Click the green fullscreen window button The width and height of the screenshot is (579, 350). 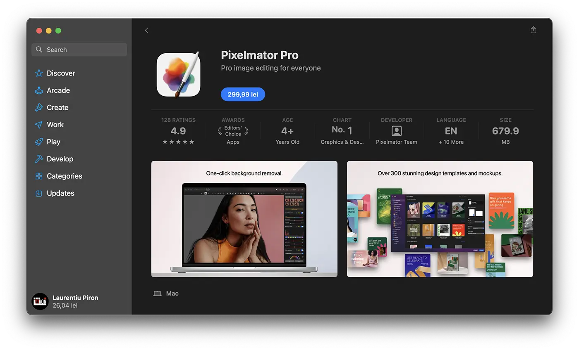[x=58, y=31]
